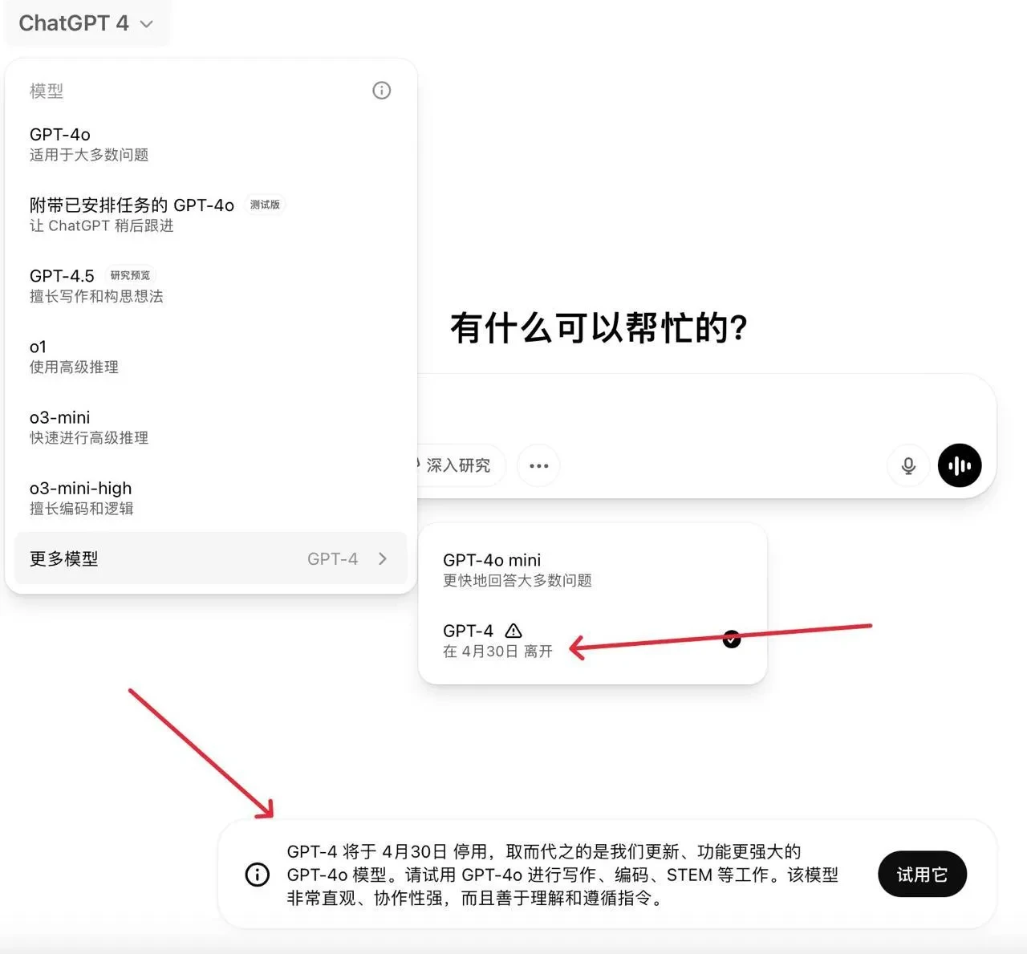Viewport: 1027px width, 954px height.
Task: Select the GPT-4 entry leaving 4月30日
Action: [x=592, y=639]
